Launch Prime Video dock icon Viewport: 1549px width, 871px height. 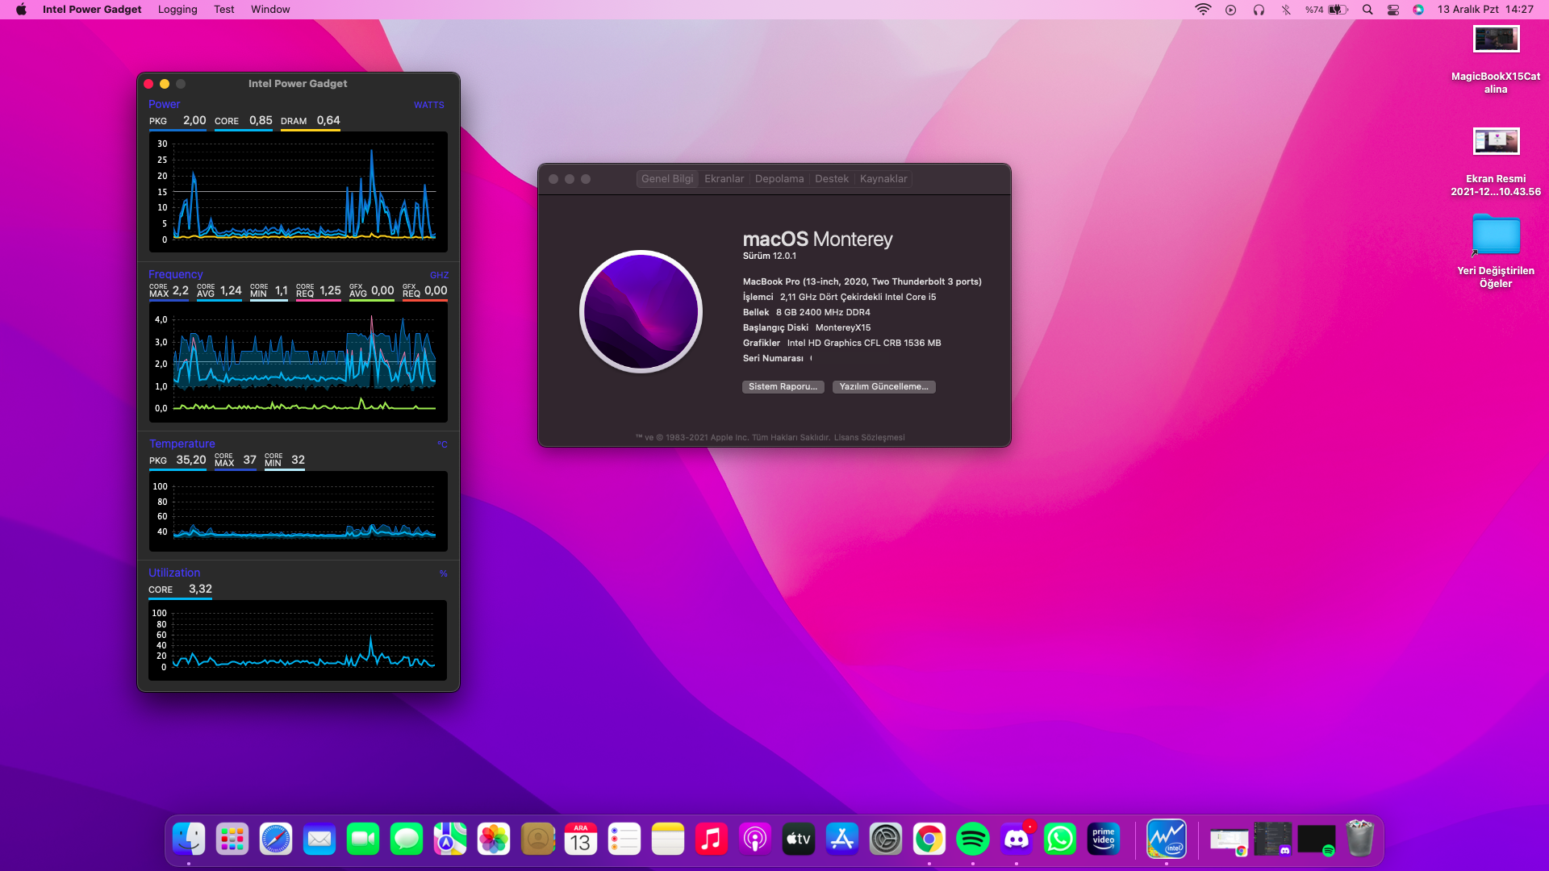tap(1103, 840)
